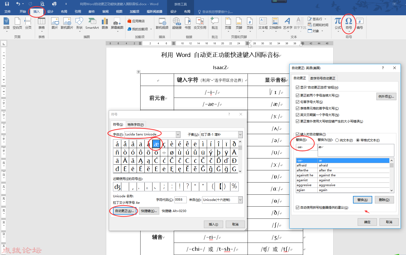Screen dimensions: 406x255
Task: Click the Exceptions (例外项) button
Action: click(x=386, y=97)
